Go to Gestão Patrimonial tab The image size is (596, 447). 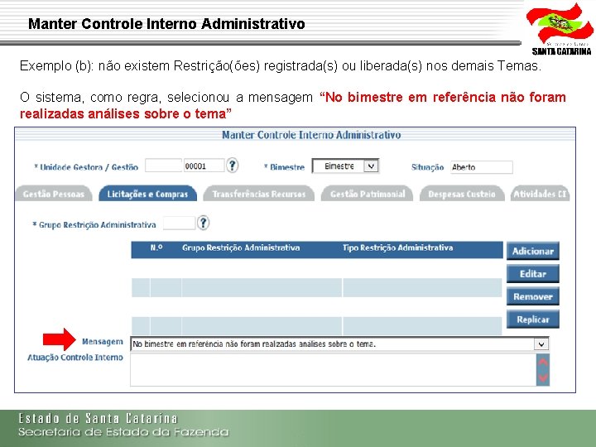coord(368,194)
